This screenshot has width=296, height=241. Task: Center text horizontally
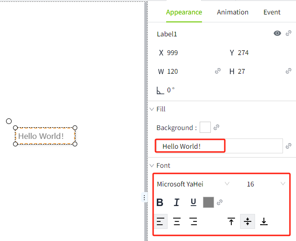click(x=177, y=222)
